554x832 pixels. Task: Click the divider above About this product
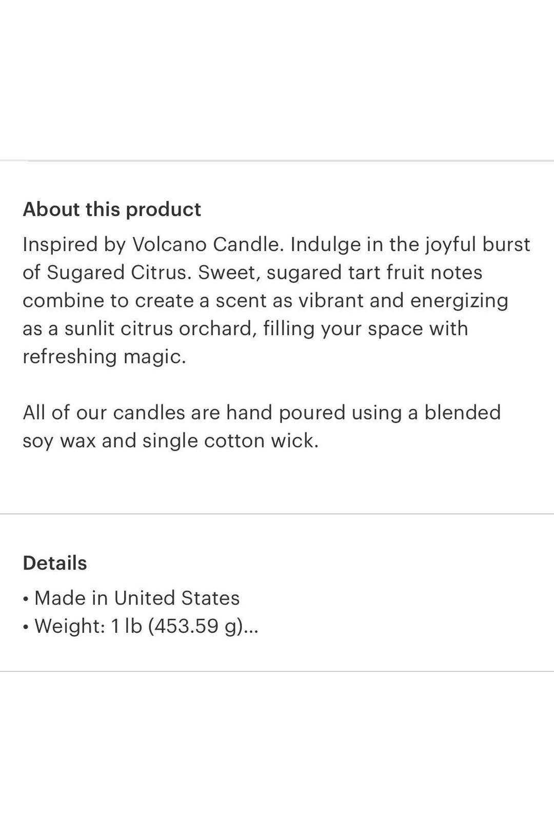tap(277, 161)
